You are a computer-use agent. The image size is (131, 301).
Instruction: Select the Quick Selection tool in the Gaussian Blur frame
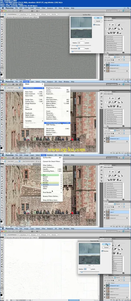tap(2, 247)
